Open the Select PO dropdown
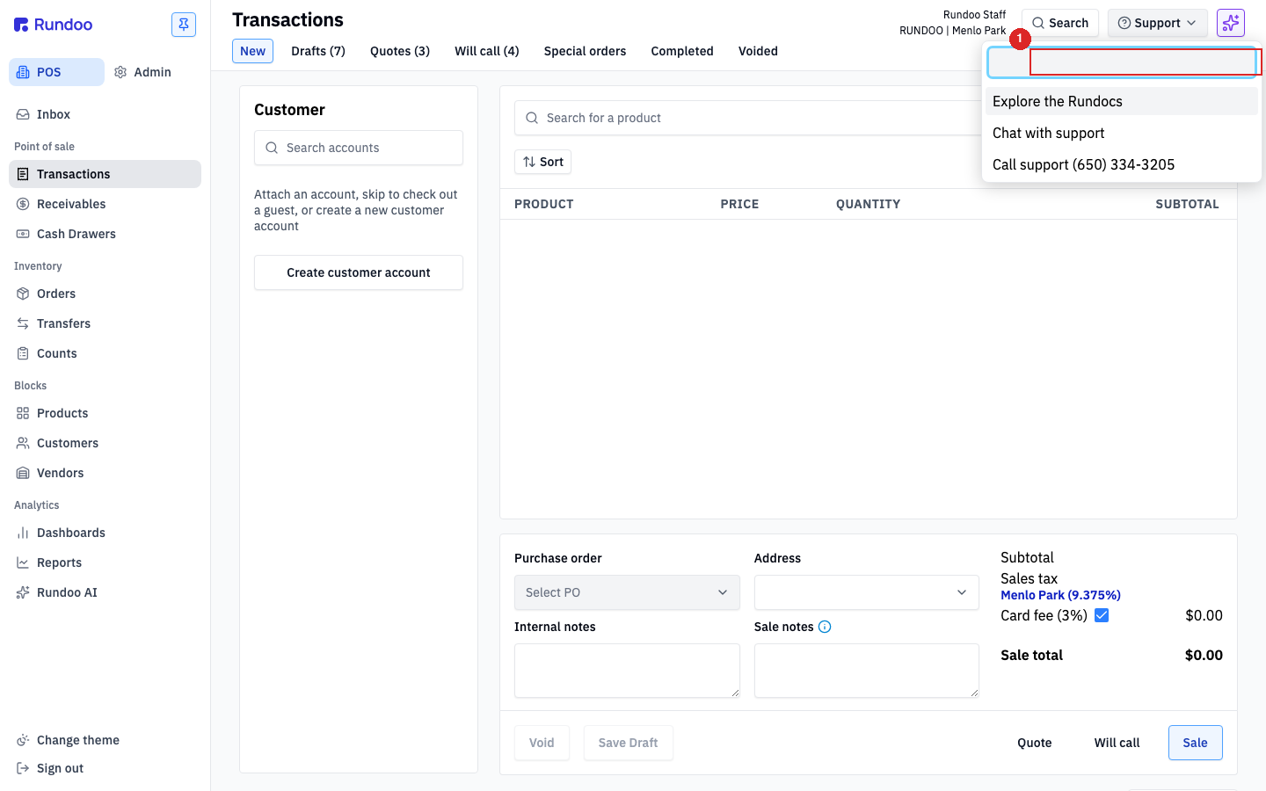 [x=627, y=592]
